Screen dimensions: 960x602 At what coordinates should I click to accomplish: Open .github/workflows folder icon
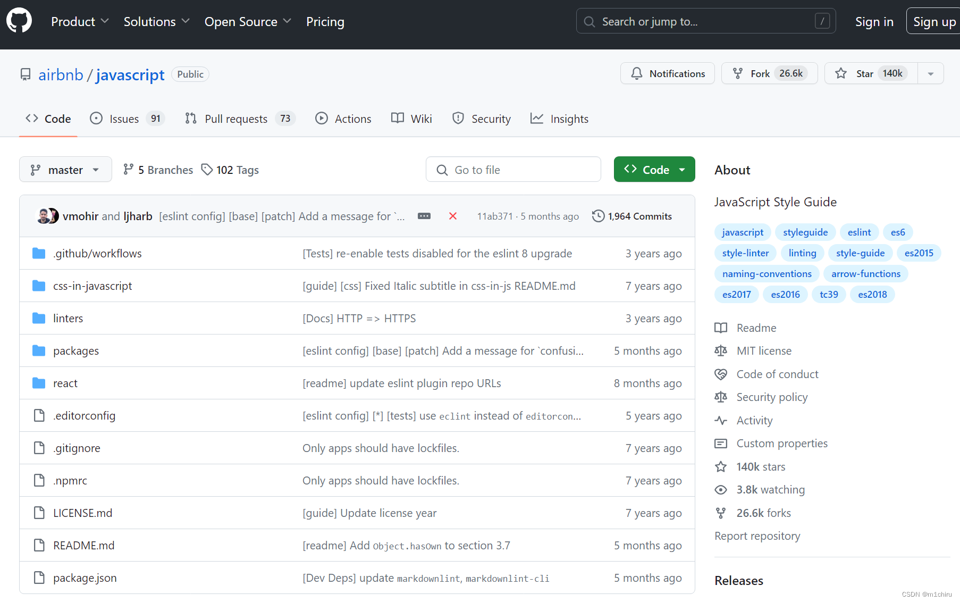[39, 253]
